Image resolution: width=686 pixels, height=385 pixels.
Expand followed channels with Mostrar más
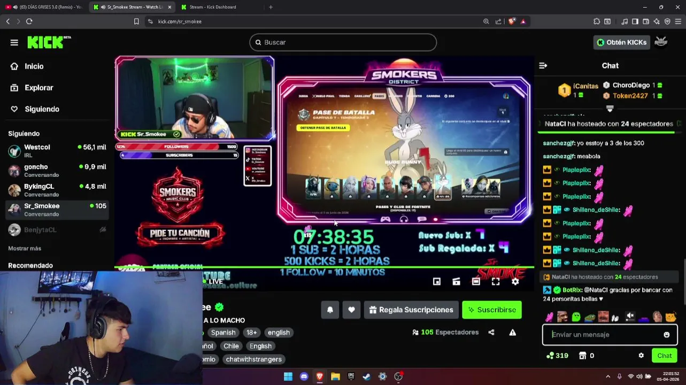tap(25, 249)
